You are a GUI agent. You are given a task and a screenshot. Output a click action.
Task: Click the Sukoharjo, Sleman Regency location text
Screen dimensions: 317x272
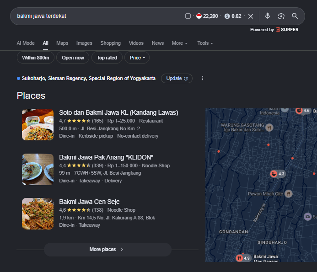point(89,79)
